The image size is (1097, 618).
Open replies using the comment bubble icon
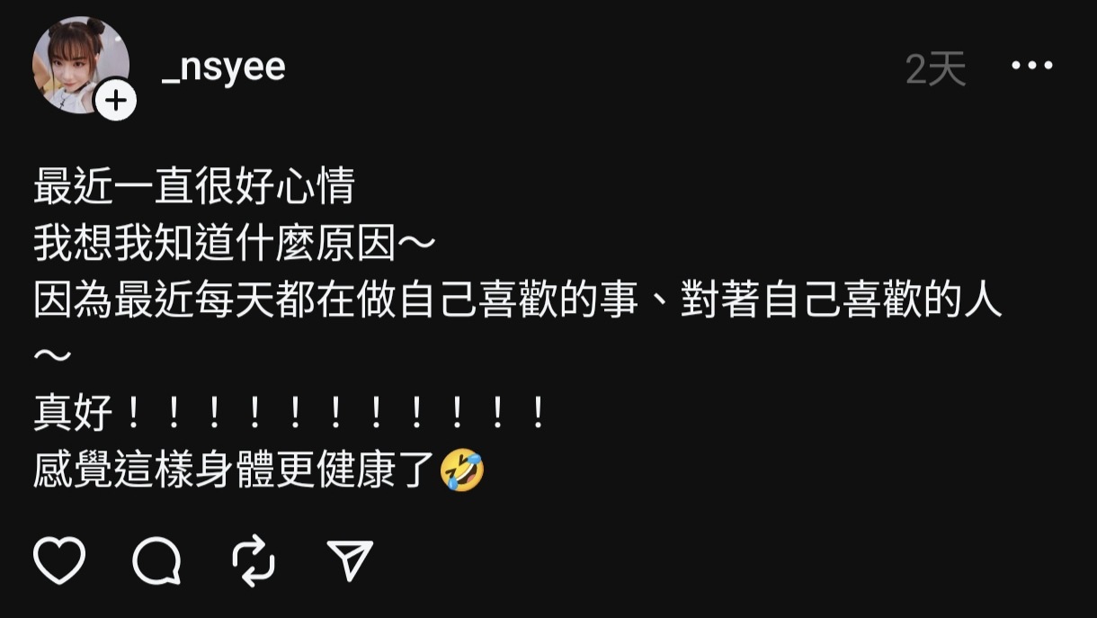[156, 560]
